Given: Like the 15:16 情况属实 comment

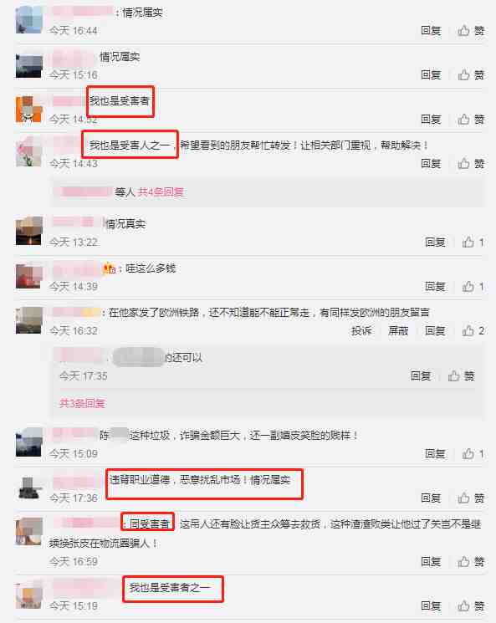Looking at the screenshot, I should [x=472, y=74].
